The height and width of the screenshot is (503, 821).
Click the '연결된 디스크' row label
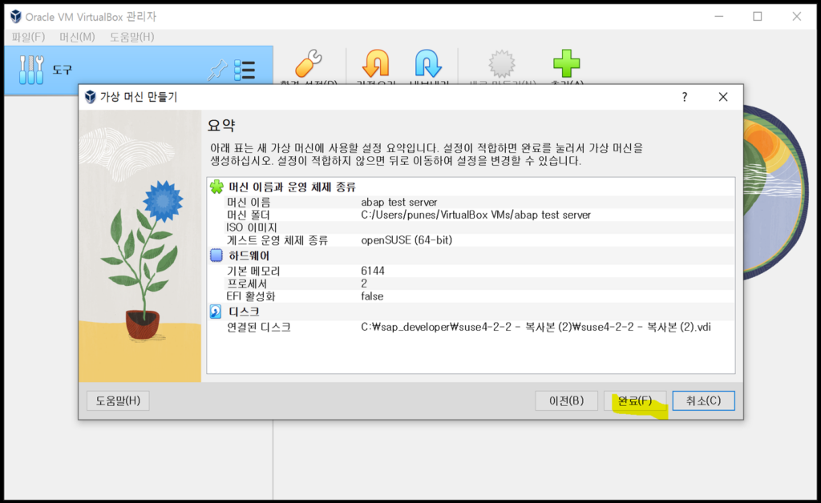[x=259, y=328]
